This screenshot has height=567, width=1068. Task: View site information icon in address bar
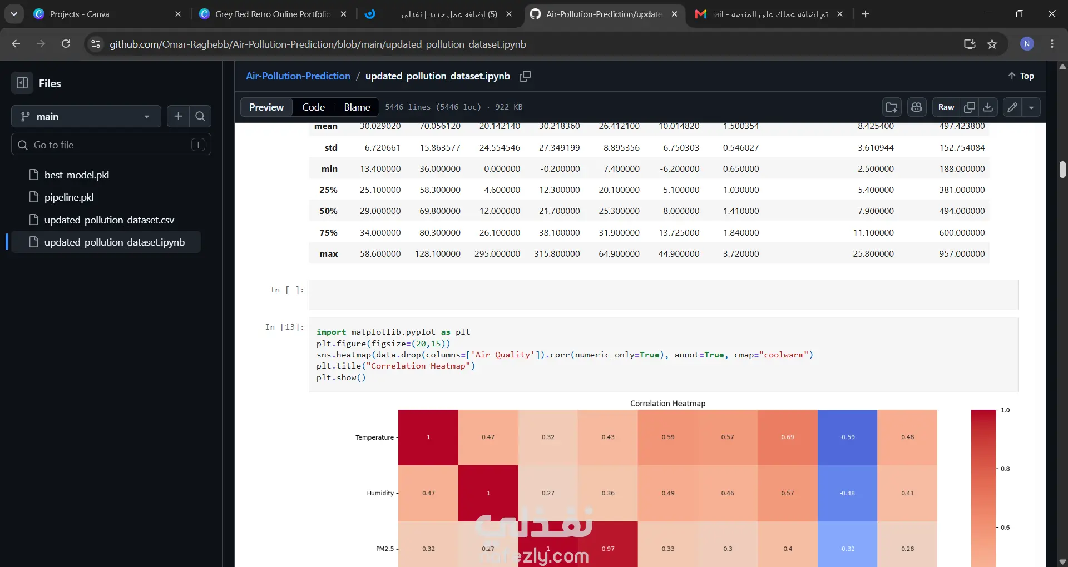point(96,44)
